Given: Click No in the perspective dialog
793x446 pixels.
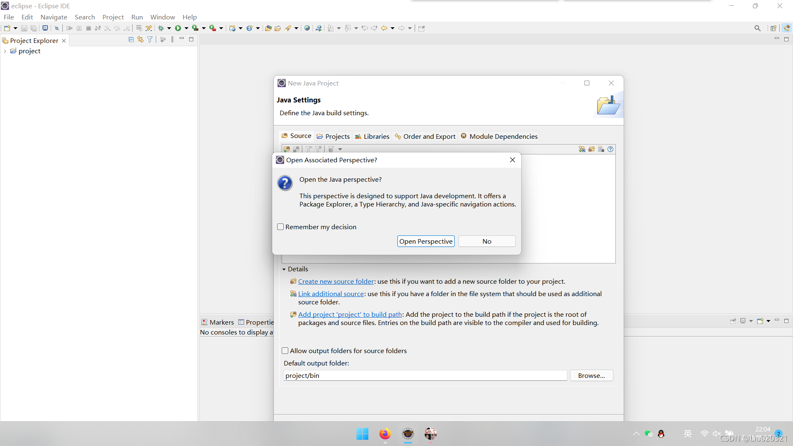Looking at the screenshot, I should coord(487,241).
